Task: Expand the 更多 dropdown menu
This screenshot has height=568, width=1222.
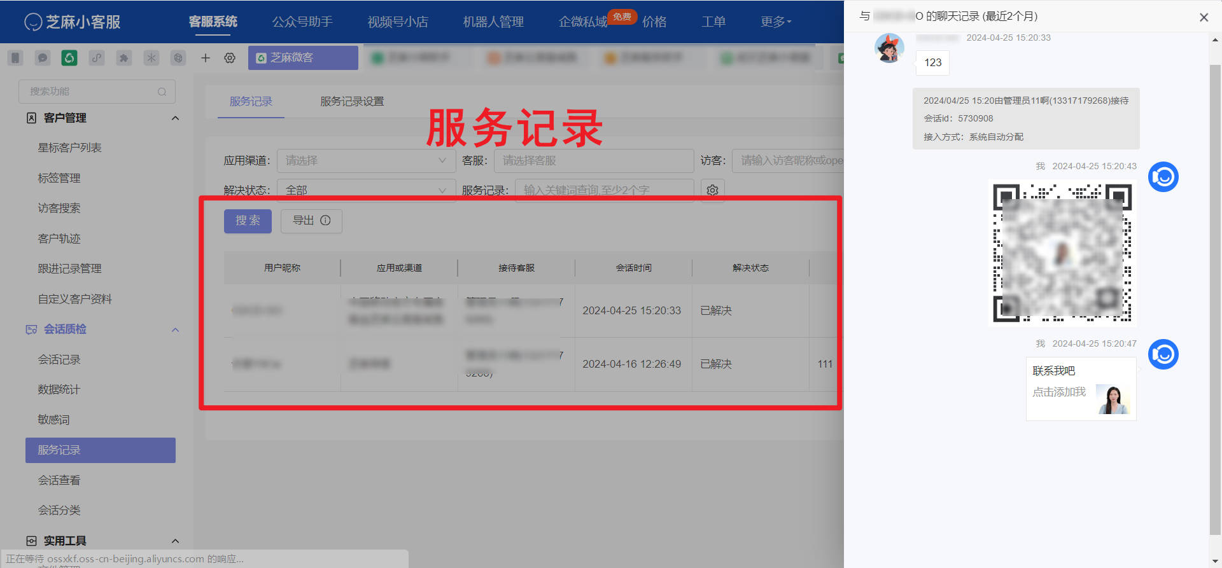Action: [776, 22]
